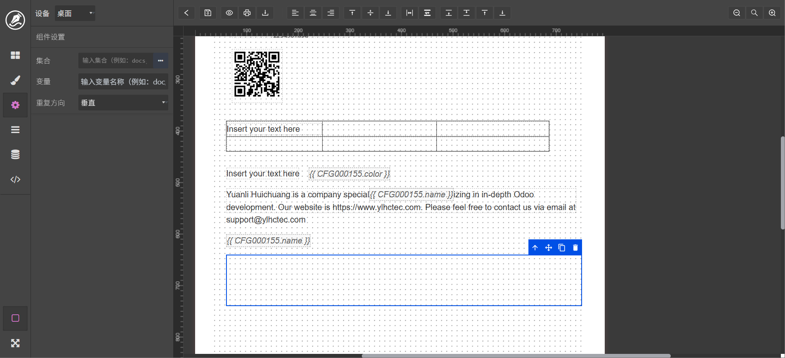Click the ellipsis button beside 集合 field

(160, 61)
